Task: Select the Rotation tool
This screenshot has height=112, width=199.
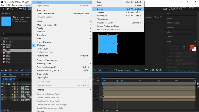Action: [16, 9]
